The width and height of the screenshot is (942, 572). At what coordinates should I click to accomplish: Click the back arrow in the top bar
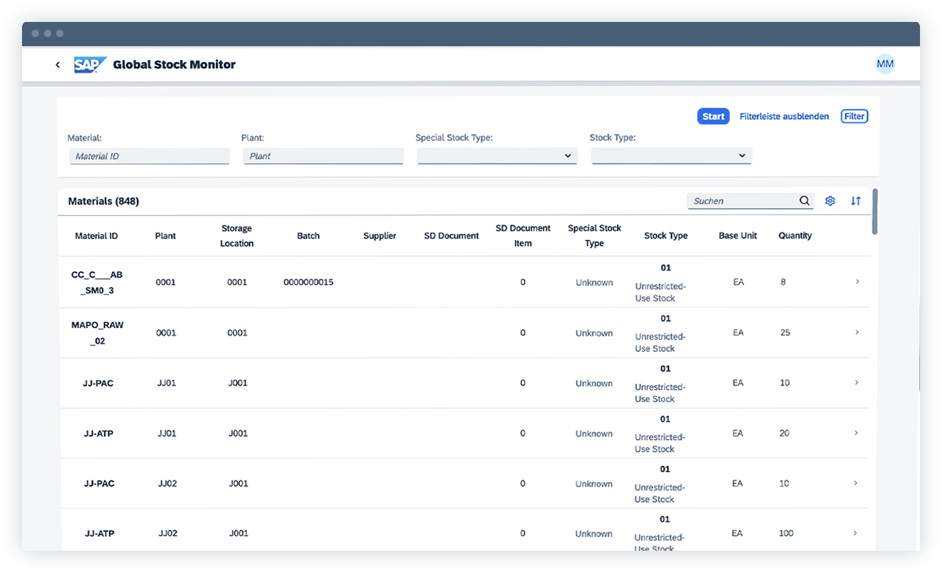coord(57,65)
